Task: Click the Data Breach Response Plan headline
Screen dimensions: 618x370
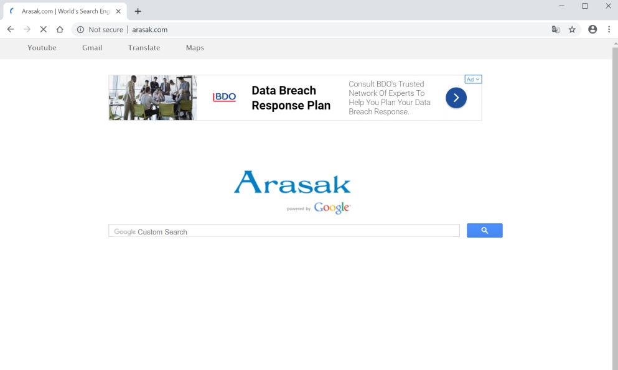Action: 291,98
